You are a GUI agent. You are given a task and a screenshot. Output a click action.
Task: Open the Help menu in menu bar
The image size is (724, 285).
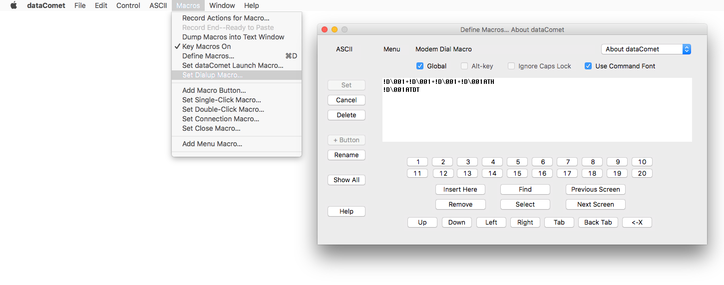coord(252,5)
